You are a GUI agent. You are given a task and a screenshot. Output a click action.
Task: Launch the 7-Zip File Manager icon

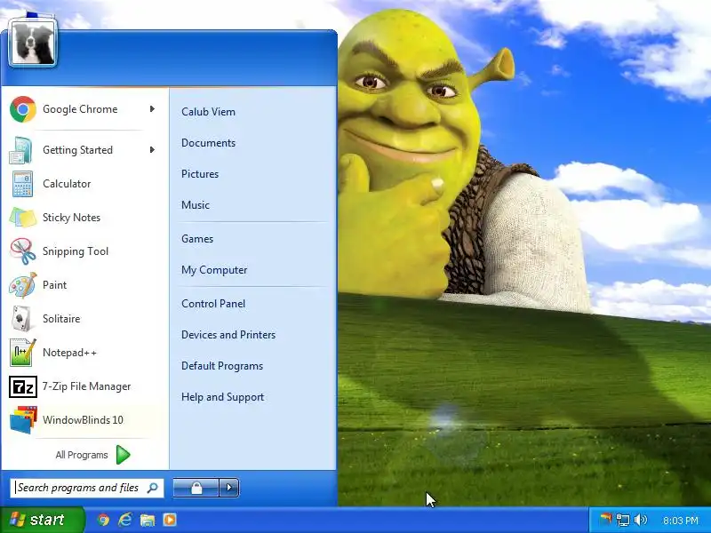(x=23, y=386)
